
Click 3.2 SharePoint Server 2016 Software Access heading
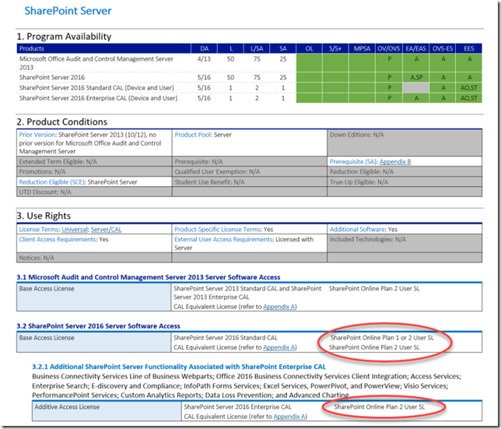[x=98, y=326]
